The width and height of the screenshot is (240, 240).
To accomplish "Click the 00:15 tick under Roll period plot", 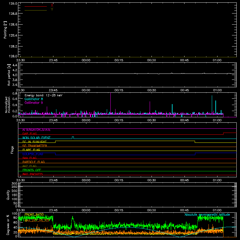I will pyautogui.click(x=119, y=90).
